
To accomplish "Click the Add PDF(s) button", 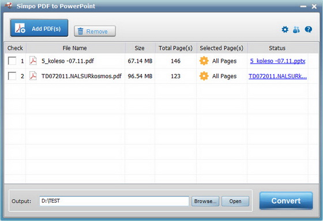I will [39, 28].
